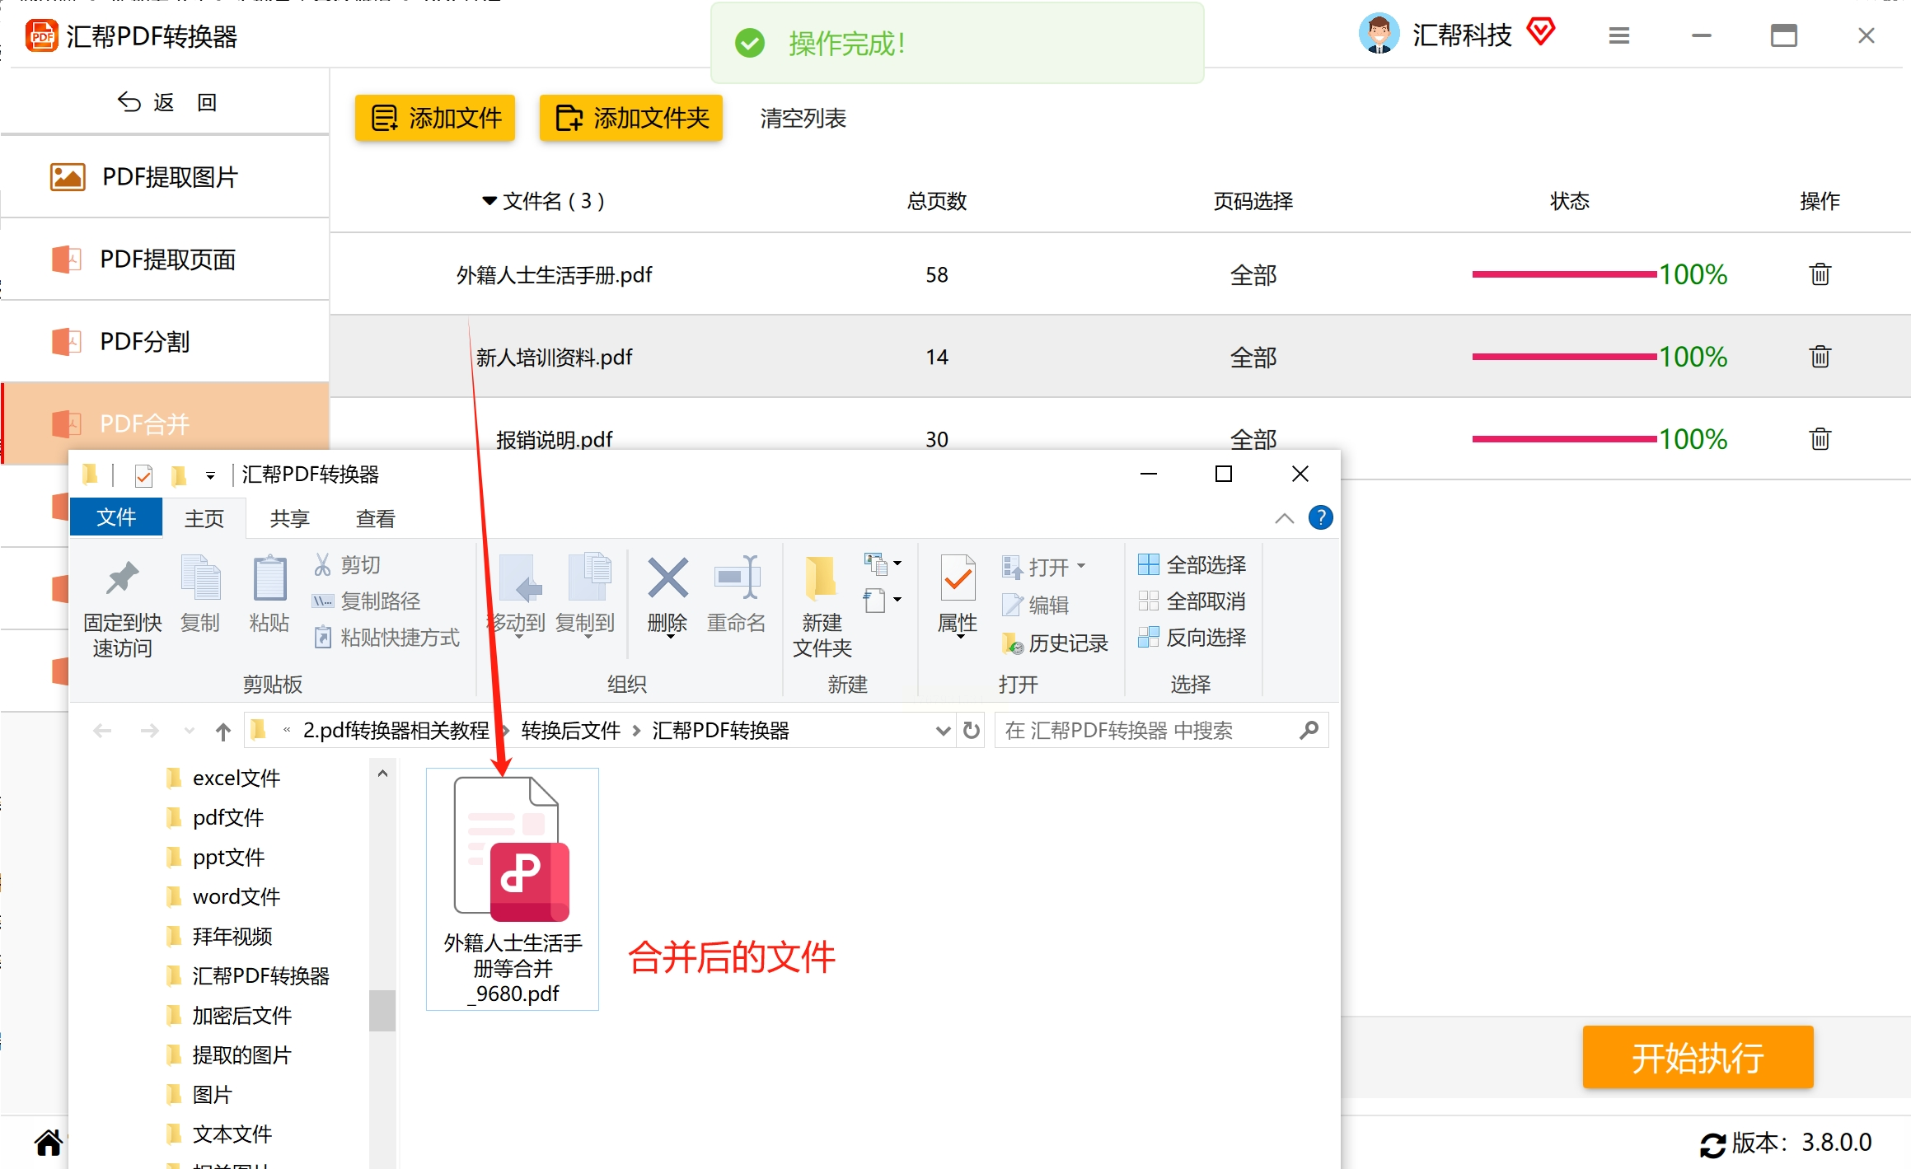
Task: Click the progress bar of 新人培训资料.pdf
Action: [x=1563, y=357]
